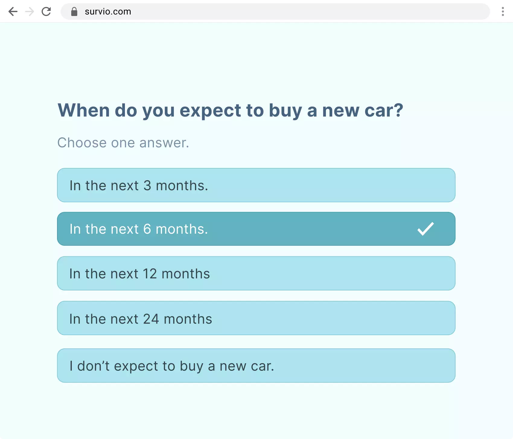Image resolution: width=513 pixels, height=439 pixels.
Task: Go back to the previous page
Action: [x=13, y=11]
